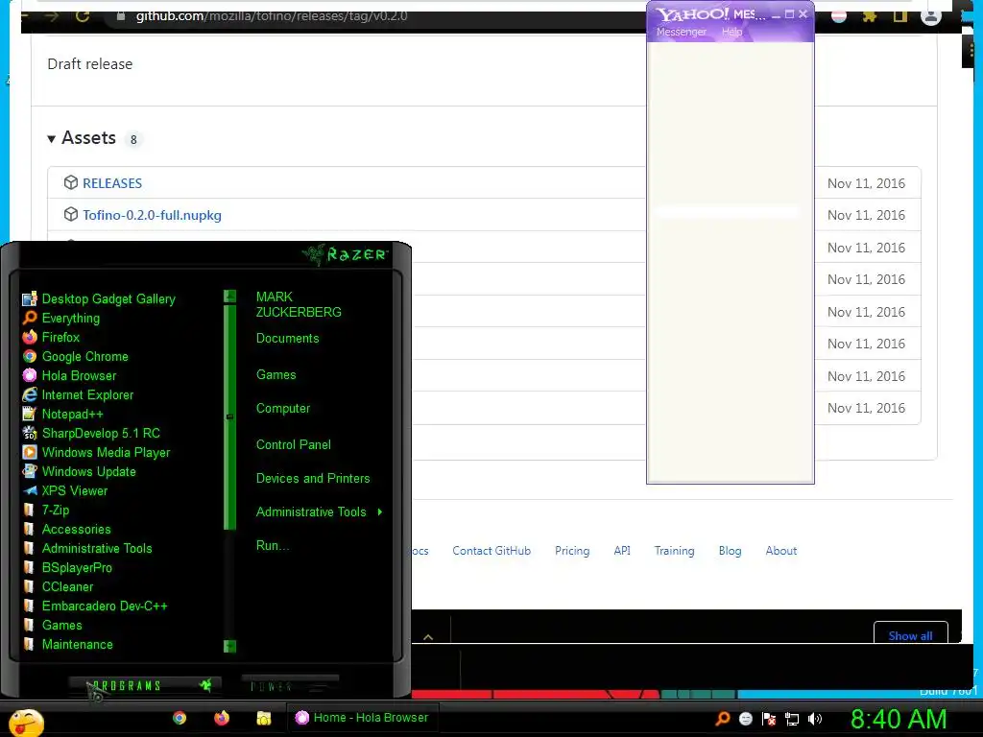Open Help menu in Yahoo Messenger
The image size is (983, 737).
(x=731, y=32)
